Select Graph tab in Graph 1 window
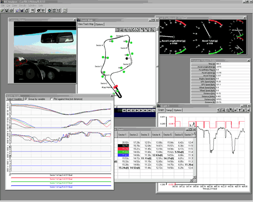The height and width of the screenshot is (202, 253). click(x=161, y=110)
